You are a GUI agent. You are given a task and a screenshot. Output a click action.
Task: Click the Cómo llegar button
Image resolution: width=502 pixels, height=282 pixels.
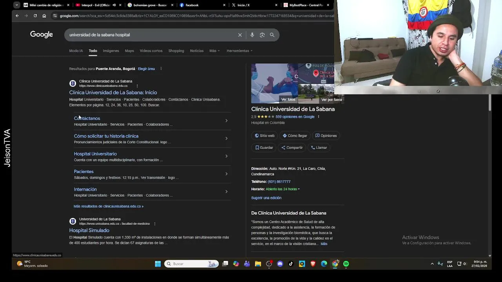pos(295,136)
